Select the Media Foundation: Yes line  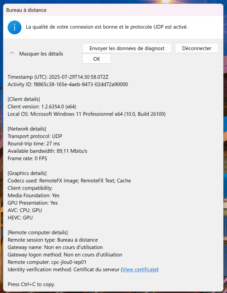(x=34, y=195)
